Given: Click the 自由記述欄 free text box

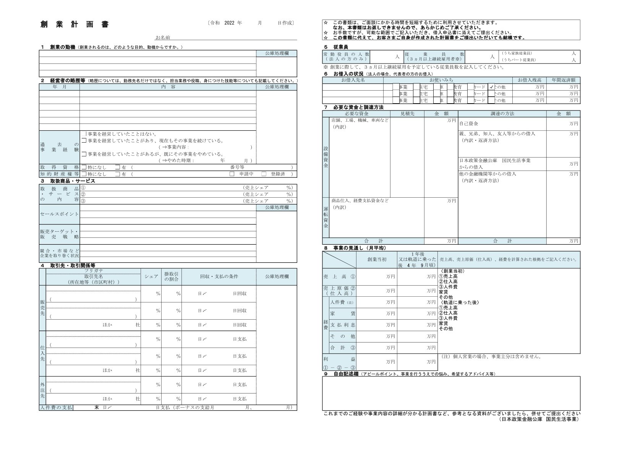Looking at the screenshot, I should (x=451, y=393).
